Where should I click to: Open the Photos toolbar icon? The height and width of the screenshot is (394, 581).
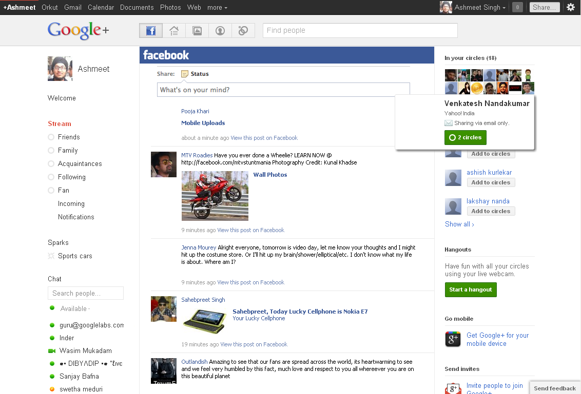(x=197, y=31)
